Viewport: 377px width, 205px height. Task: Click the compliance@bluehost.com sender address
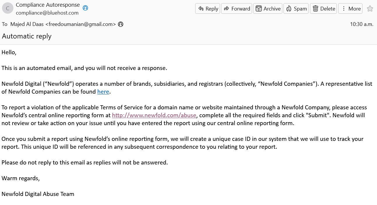(x=47, y=13)
